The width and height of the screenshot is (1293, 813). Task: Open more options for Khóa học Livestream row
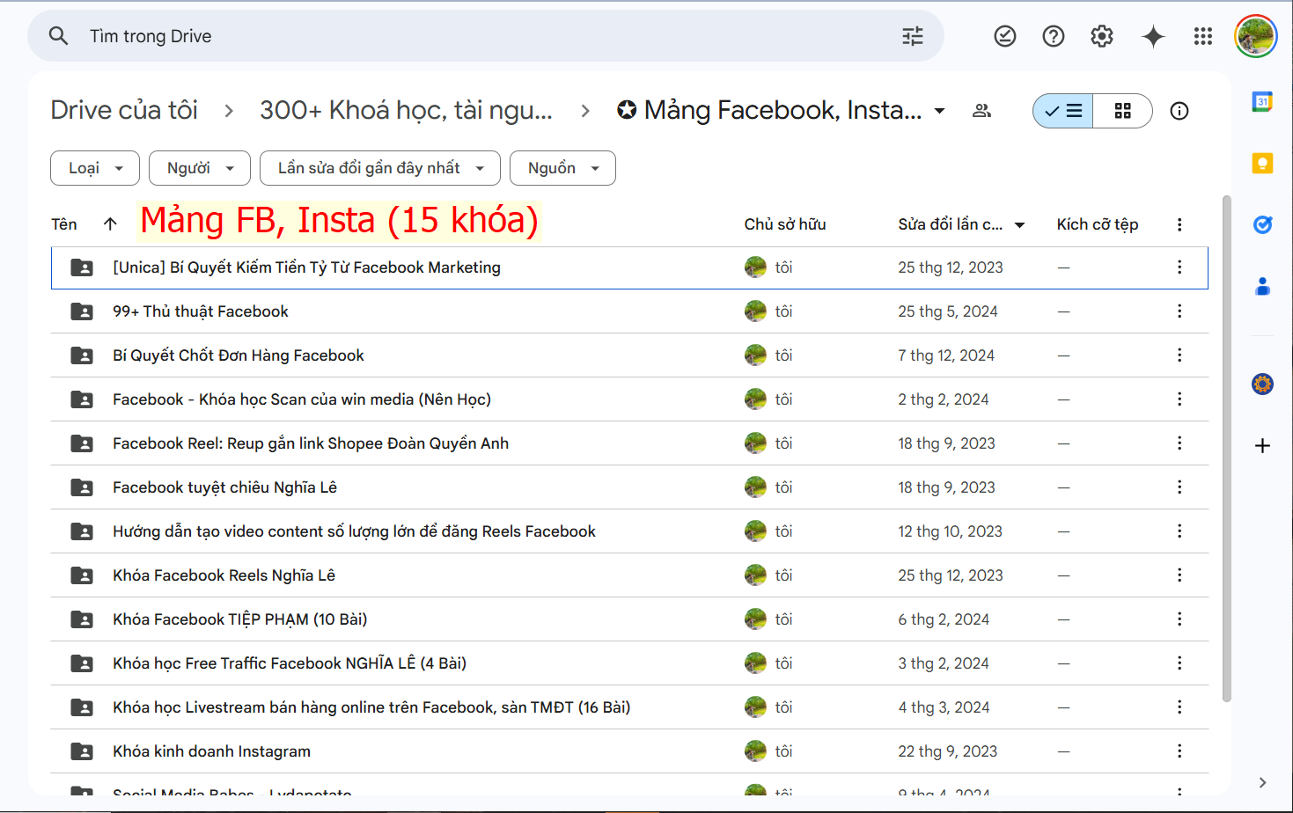click(1179, 707)
